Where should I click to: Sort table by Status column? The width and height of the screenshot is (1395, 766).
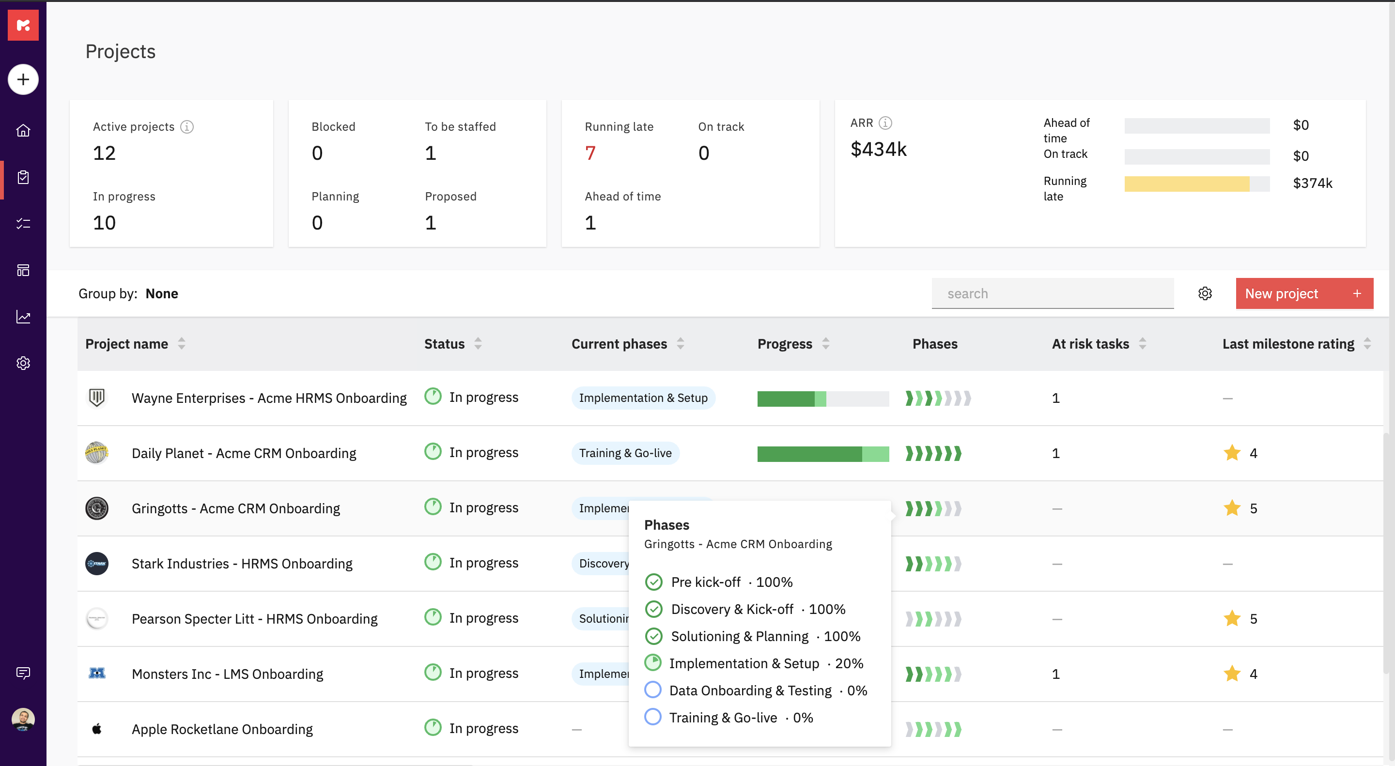(x=478, y=344)
